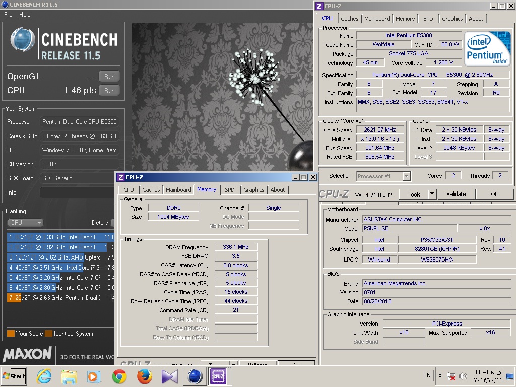Launch Windows Media Player from taskbar
The height and width of the screenshot is (387, 516).
94,376
